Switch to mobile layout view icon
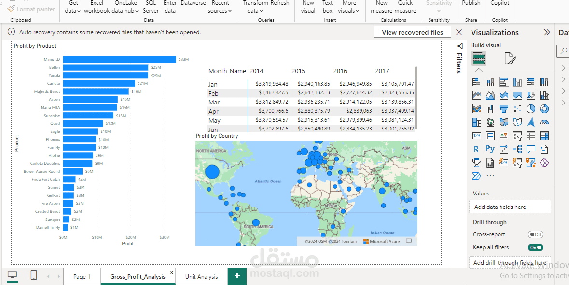Viewport: 569px width, 285px height. click(33, 275)
